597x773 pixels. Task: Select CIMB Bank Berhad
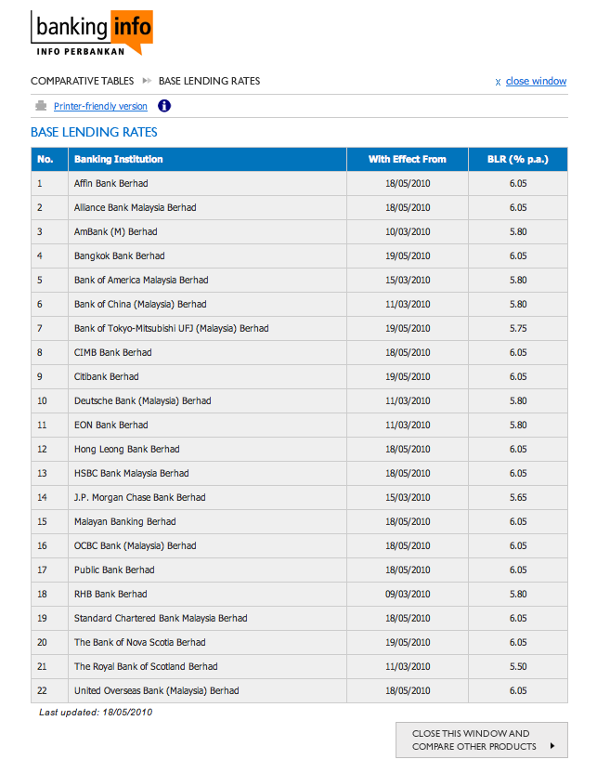(112, 352)
